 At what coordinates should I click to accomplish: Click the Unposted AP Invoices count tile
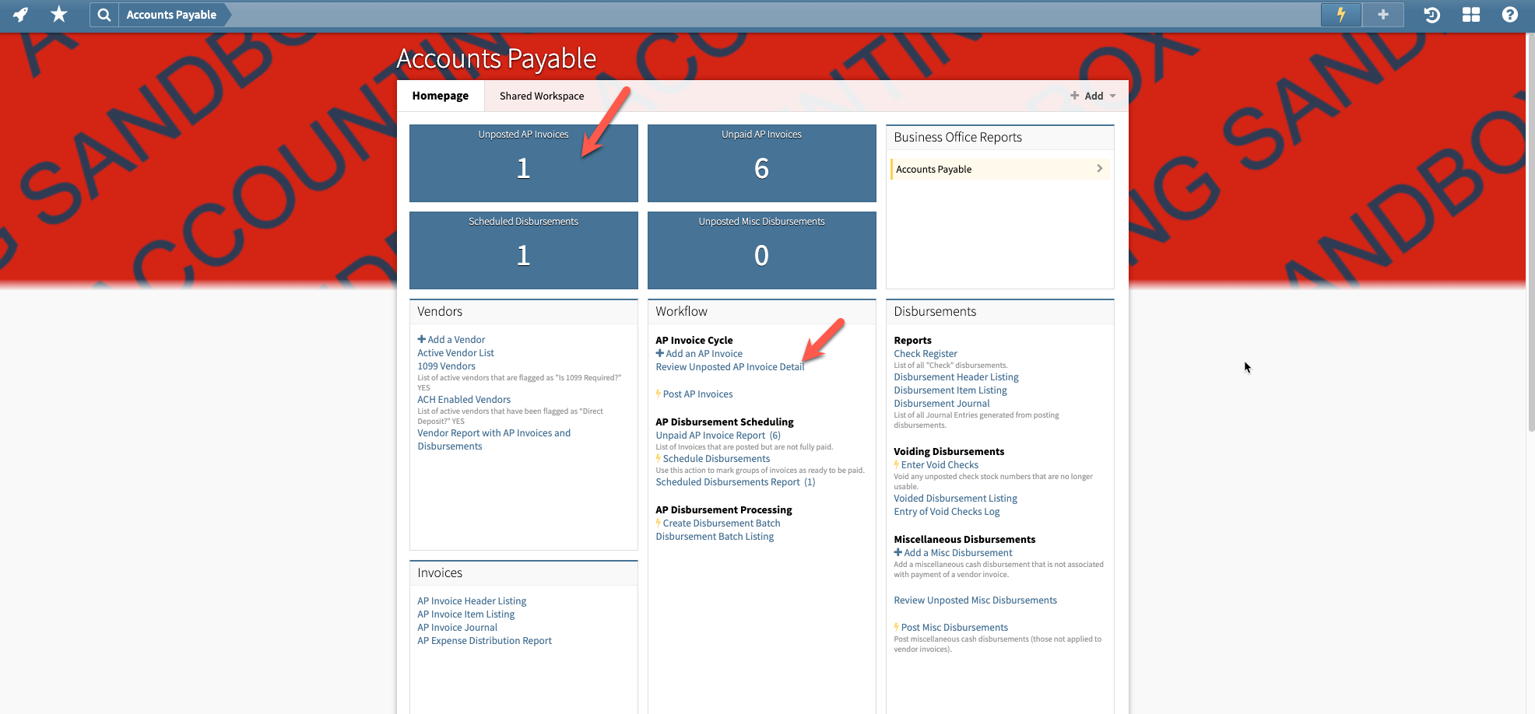pos(523,163)
